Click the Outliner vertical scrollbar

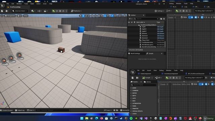click(x=165, y=45)
